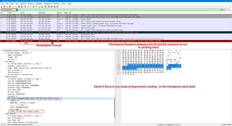Zoom out the main window text
Screen dimensions: 232x126
52,7
